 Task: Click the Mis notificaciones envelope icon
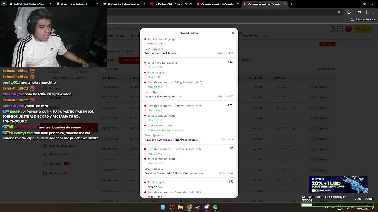pyautogui.click(x=45, y=146)
